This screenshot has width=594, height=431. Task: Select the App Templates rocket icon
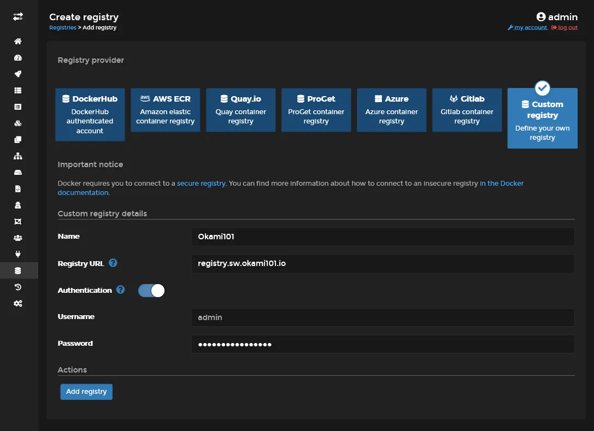[17, 74]
